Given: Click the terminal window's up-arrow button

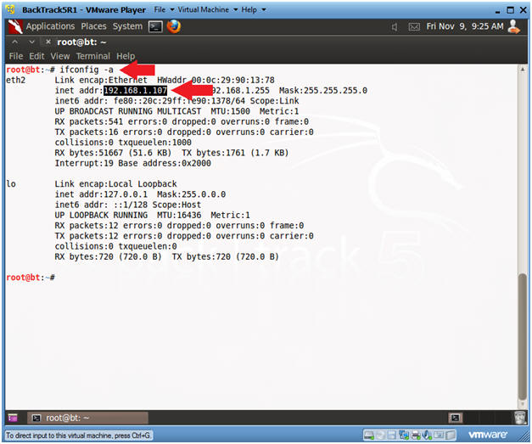Looking at the screenshot, I should [x=15, y=42].
